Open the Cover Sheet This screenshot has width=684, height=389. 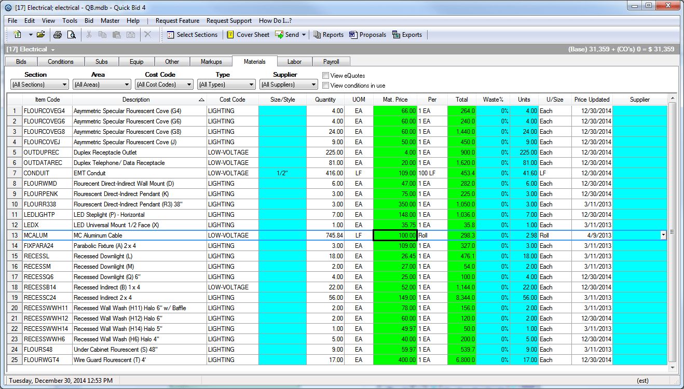(248, 35)
